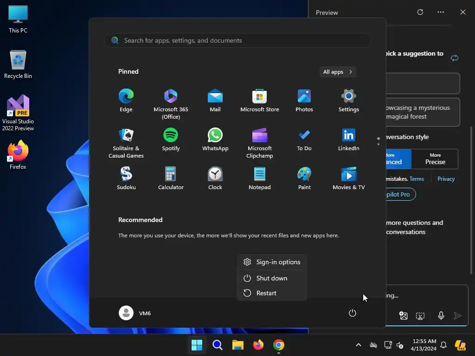
Task: Open volume muted tray icon
Action: (x=400, y=345)
